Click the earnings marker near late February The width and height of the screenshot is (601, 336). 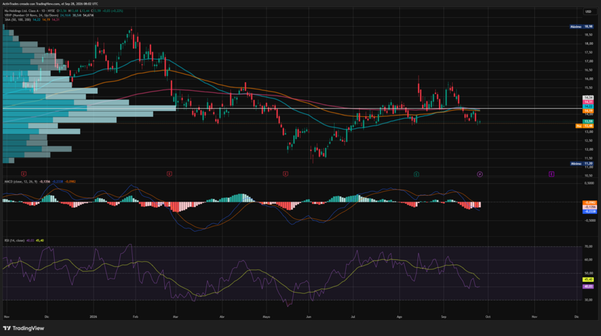click(170, 174)
